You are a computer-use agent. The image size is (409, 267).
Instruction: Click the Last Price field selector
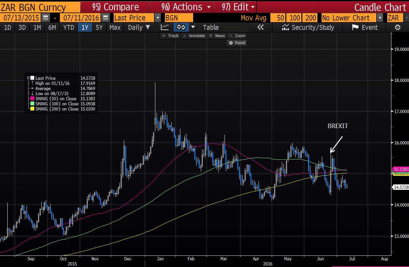click(x=134, y=18)
